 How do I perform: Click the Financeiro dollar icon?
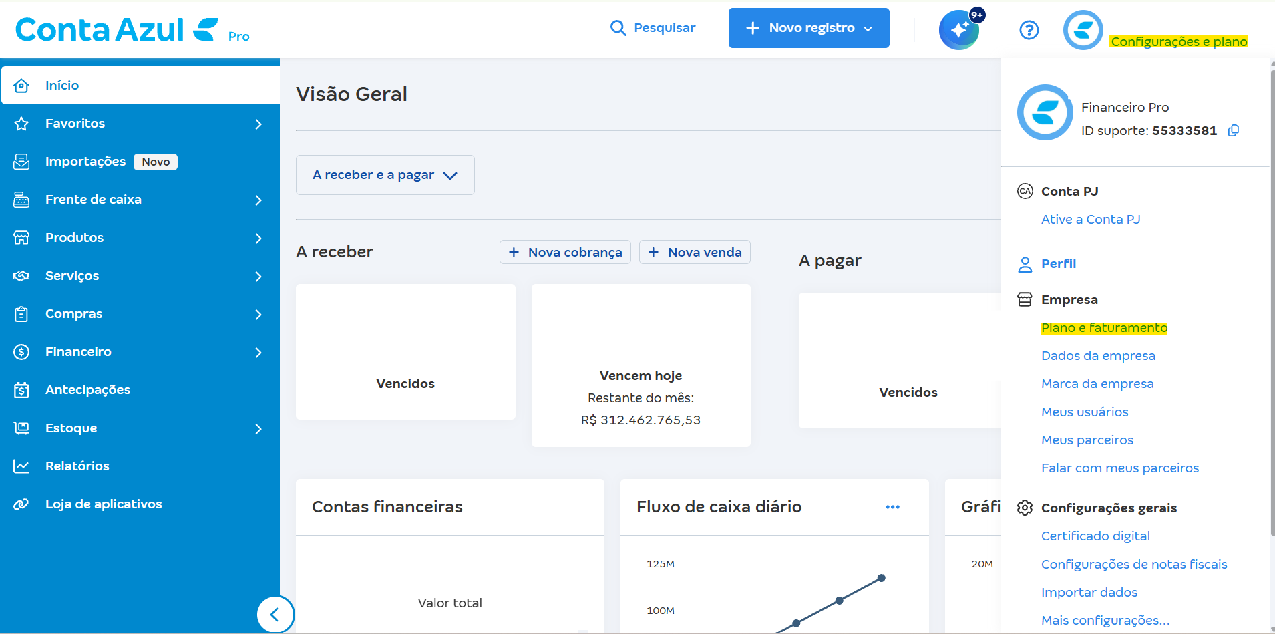point(21,352)
